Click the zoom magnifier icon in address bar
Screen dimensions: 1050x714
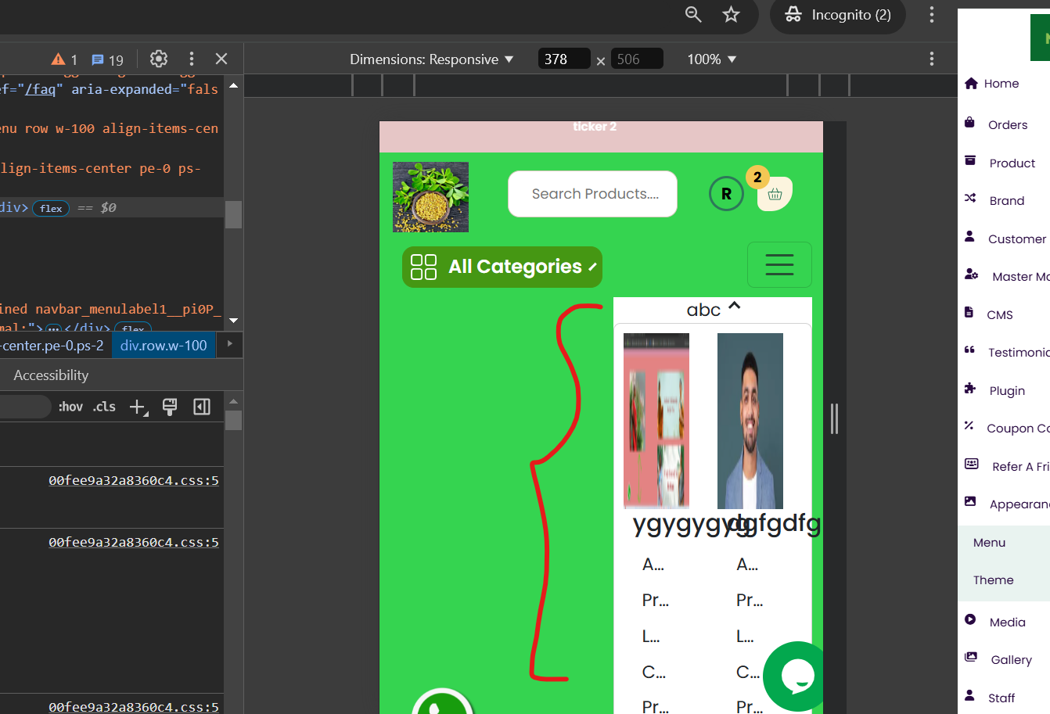tap(693, 14)
